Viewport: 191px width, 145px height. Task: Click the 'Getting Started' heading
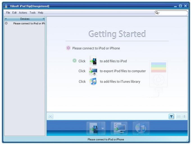coord(117,34)
